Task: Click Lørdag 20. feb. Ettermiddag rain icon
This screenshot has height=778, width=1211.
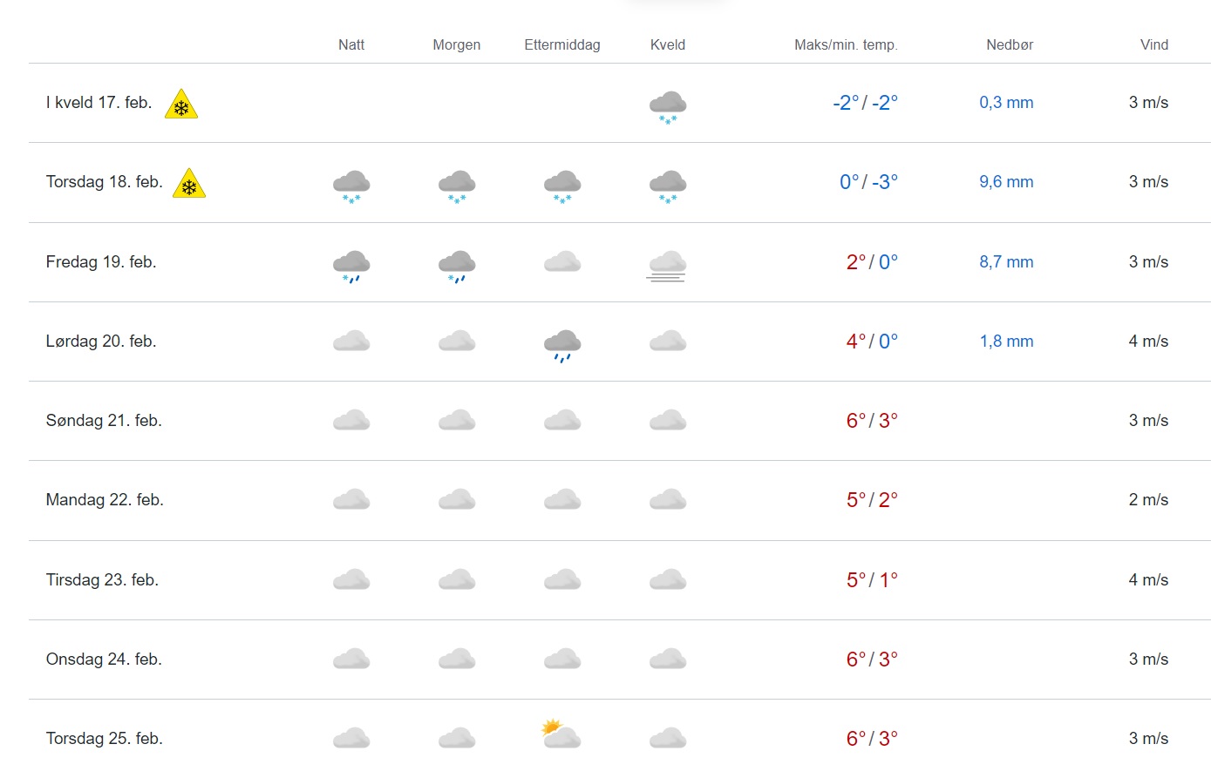Action: pos(562,345)
